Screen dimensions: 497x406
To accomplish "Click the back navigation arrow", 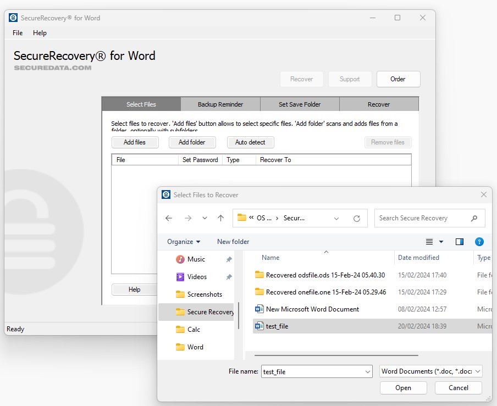I will pos(169,218).
